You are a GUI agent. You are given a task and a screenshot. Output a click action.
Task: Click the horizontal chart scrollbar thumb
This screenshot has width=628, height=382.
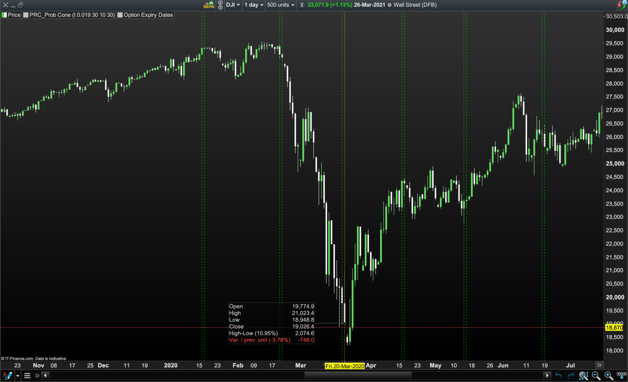[358, 375]
